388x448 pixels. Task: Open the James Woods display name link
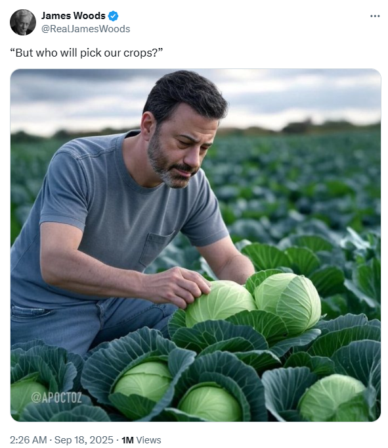coord(74,16)
